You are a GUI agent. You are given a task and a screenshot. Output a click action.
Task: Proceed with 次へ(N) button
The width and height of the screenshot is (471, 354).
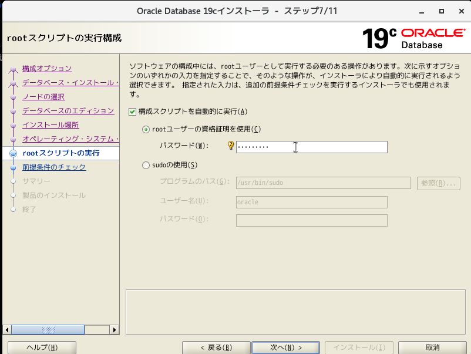point(285,348)
